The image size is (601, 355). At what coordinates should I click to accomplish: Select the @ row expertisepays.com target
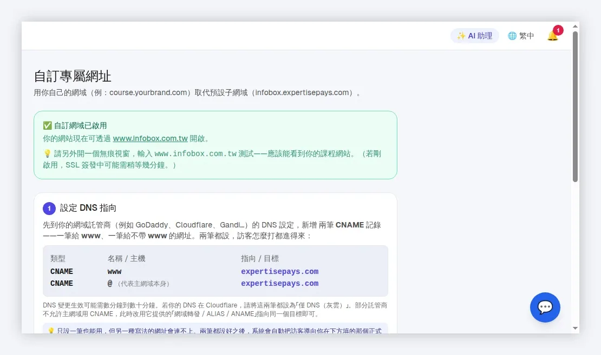280,284
